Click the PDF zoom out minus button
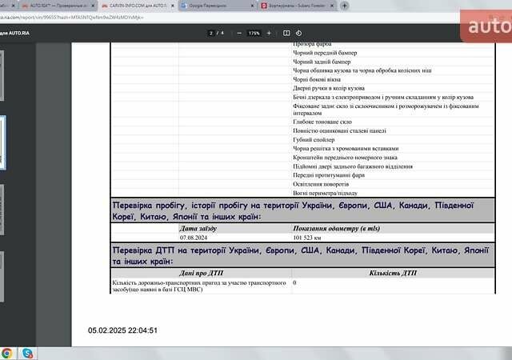The width and height of the screenshot is (512, 360). point(239,33)
